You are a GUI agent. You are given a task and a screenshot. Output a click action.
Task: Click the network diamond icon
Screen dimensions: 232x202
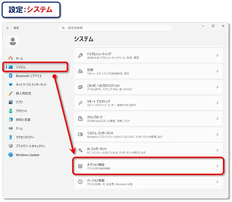point(11,84)
